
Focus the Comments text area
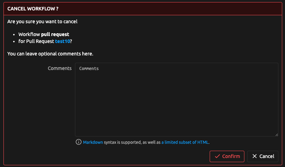pos(176,99)
